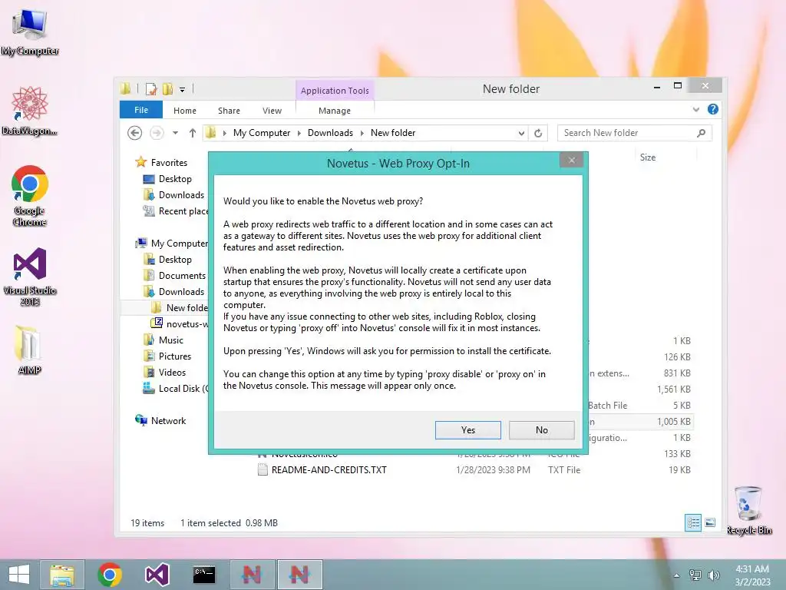Open Explorer Help question mark icon
Screen dimensions: 786x590
713,109
